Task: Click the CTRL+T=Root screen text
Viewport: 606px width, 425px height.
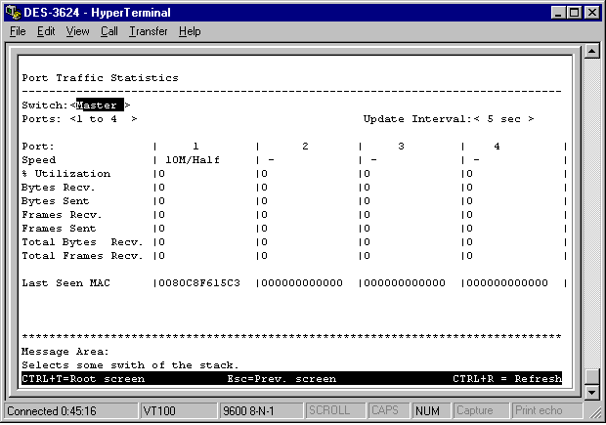Action: coord(83,378)
